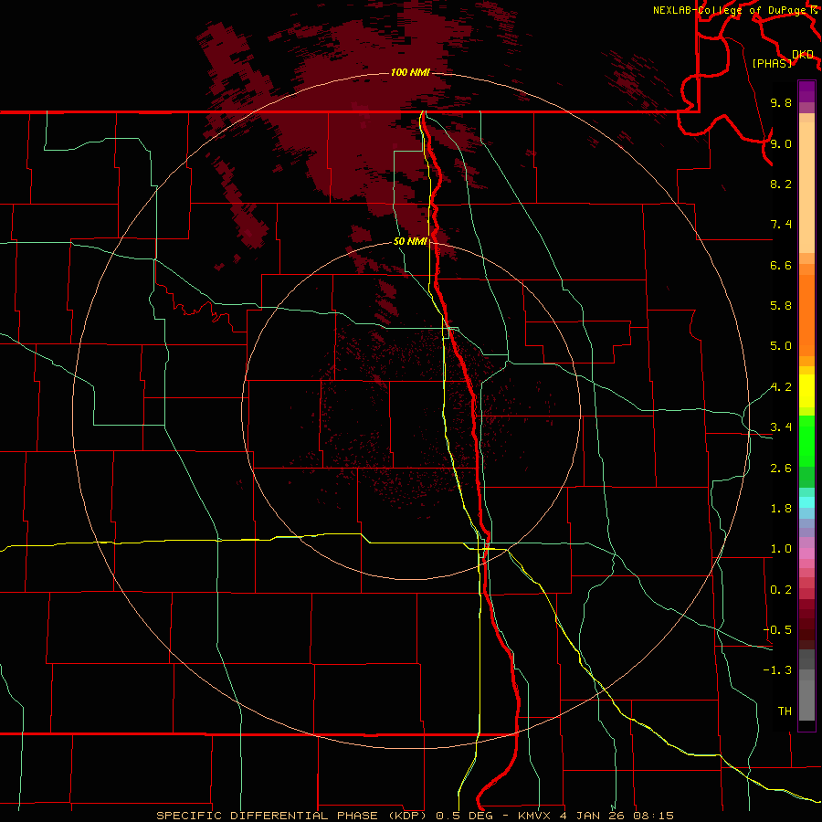The image size is (822, 822).
Task: Click the 6.6 value on color scale
Action: [781, 265]
